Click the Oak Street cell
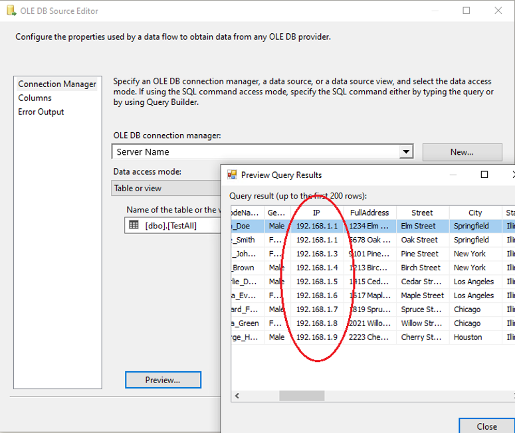Viewport: 515px width, 433px height. (423, 240)
